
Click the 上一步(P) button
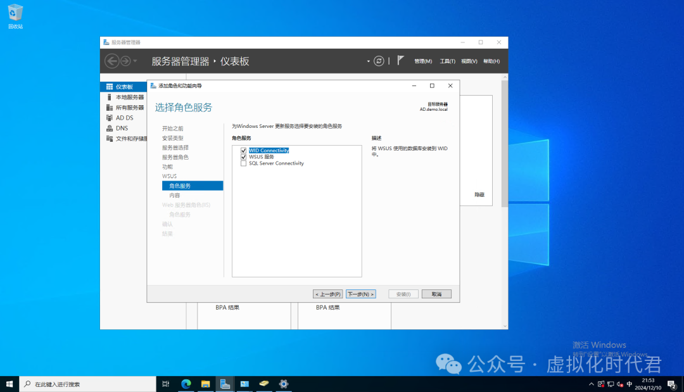(327, 294)
